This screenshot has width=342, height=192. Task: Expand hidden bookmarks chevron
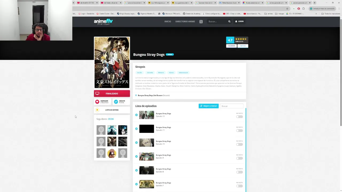pos(316,14)
